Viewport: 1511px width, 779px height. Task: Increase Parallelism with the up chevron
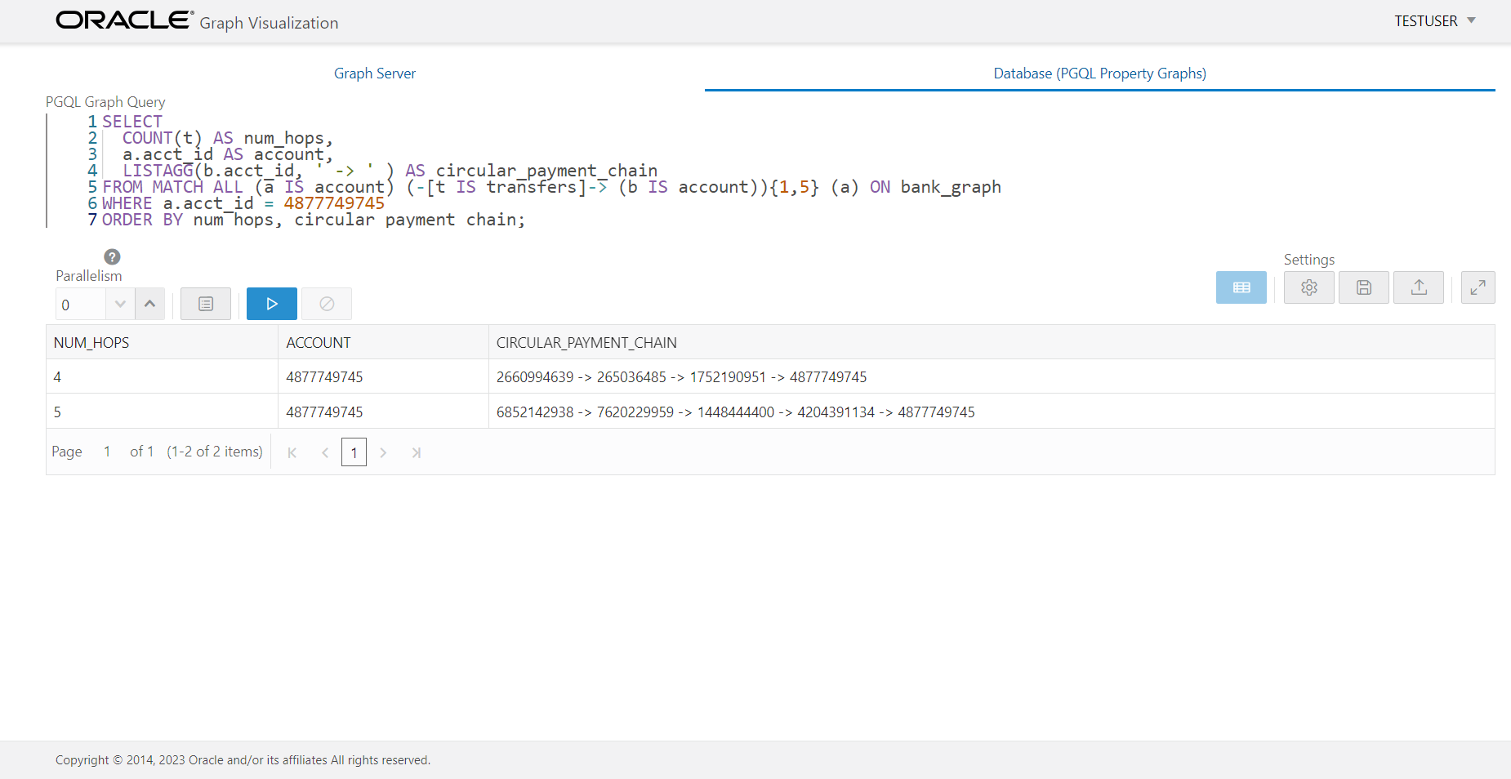(150, 303)
